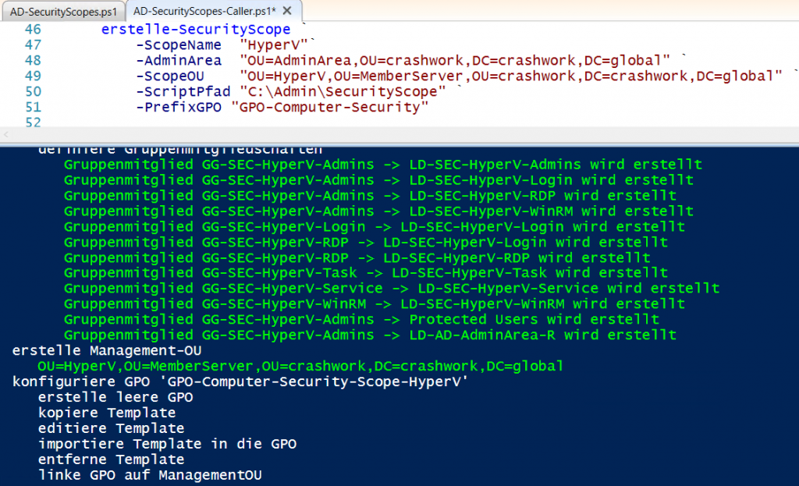Click the -ScopeOU distinguished name string
Screen dimensions: 799x486
511,76
